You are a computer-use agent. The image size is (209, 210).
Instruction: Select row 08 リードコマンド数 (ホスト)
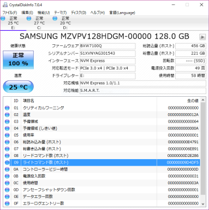click(x=101, y=156)
